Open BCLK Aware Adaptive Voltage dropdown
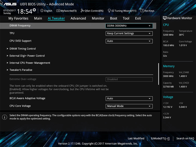This screenshot has width=196, height=147. (129, 99)
